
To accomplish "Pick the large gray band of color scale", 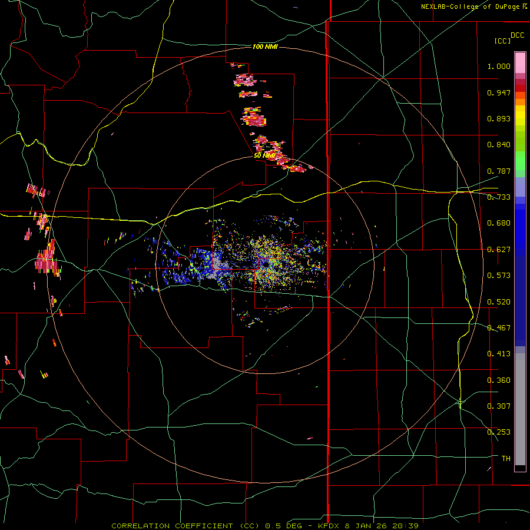I will click(520, 409).
